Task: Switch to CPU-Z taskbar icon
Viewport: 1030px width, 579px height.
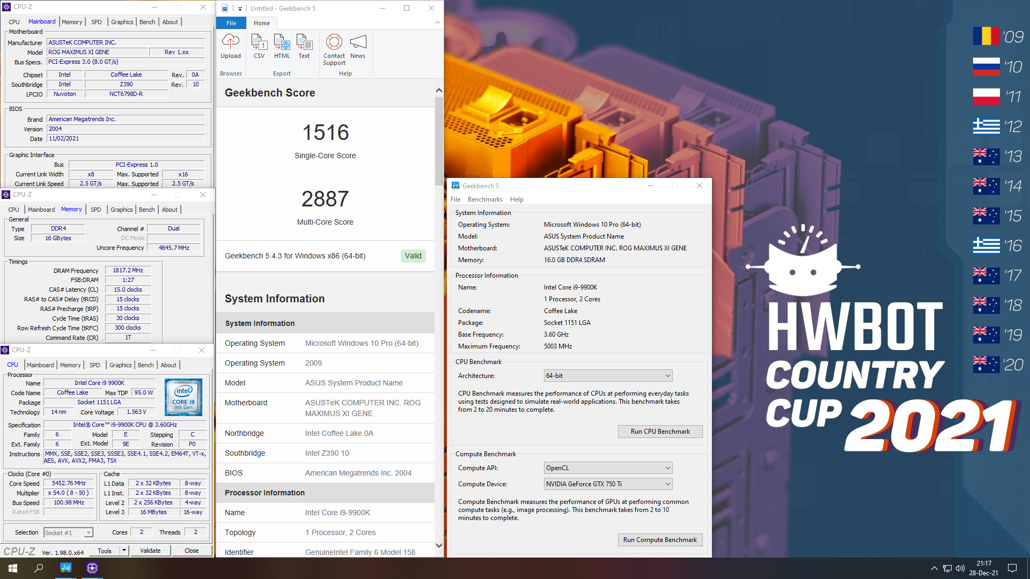Action: coord(92,568)
